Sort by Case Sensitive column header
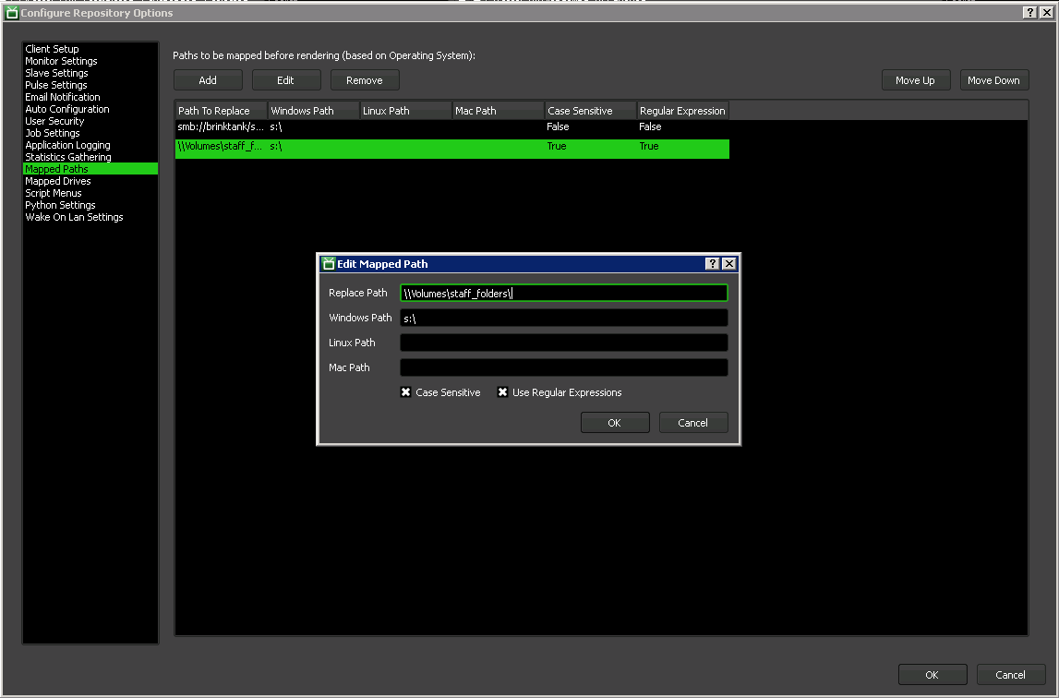The image size is (1059, 698). pyautogui.click(x=590, y=111)
